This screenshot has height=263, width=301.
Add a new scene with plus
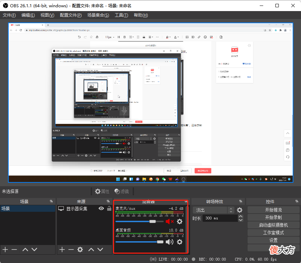pos(5,250)
